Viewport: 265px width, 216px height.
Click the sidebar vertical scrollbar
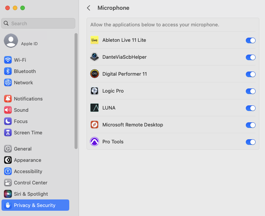(76, 91)
